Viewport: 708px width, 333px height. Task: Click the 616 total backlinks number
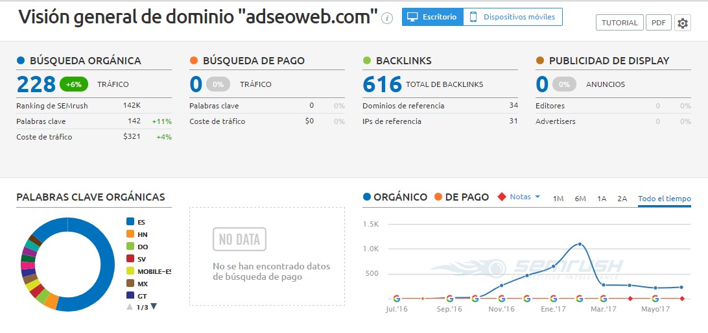click(x=382, y=84)
